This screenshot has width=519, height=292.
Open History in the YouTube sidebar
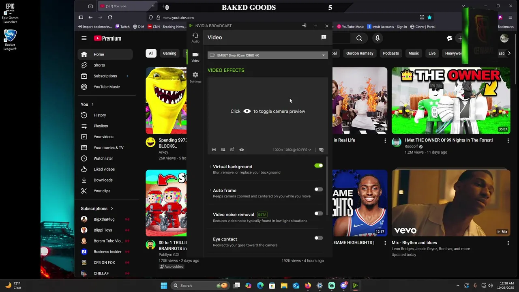105,115
